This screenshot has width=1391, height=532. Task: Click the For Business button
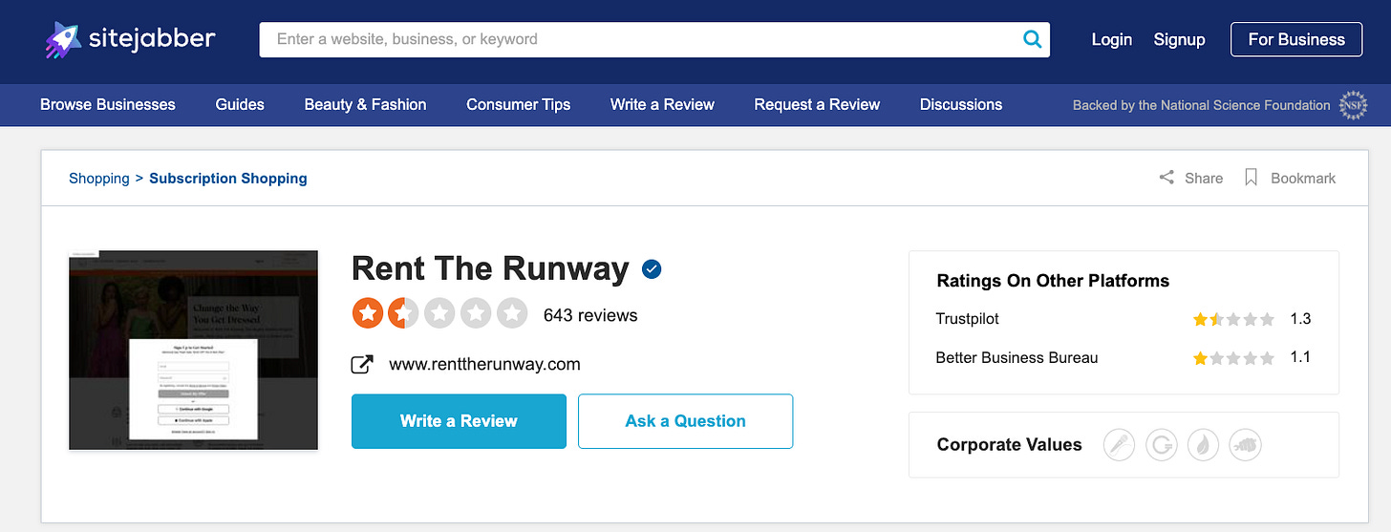[1296, 39]
